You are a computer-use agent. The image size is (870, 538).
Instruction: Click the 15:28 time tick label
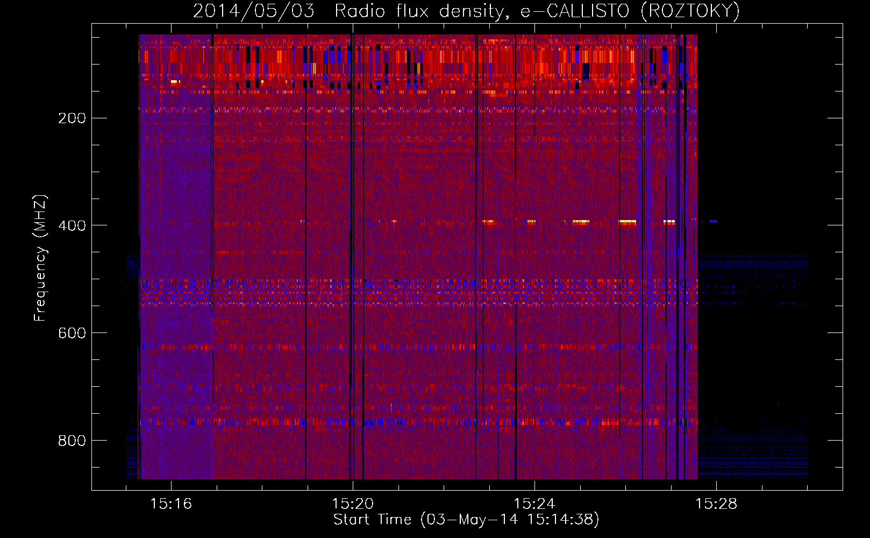tap(716, 504)
